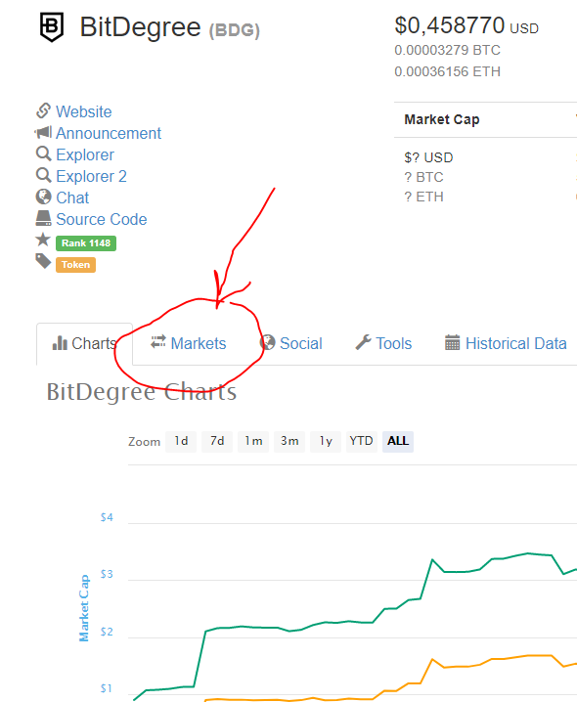Click the magnifier icon beside Explorer 2

pos(43,175)
